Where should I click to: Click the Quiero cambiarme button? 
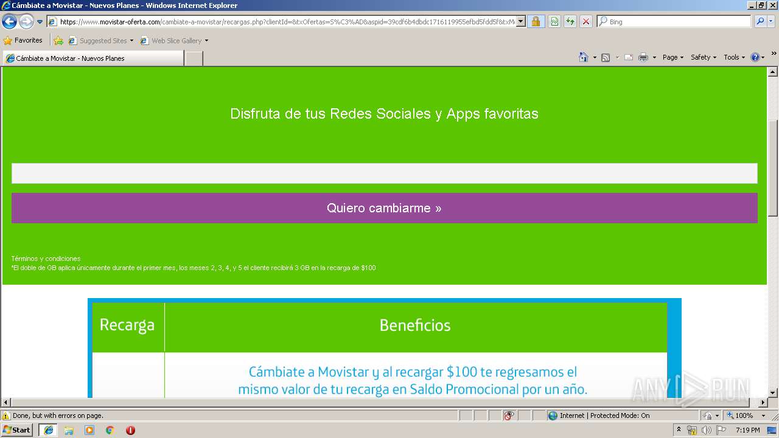385,208
